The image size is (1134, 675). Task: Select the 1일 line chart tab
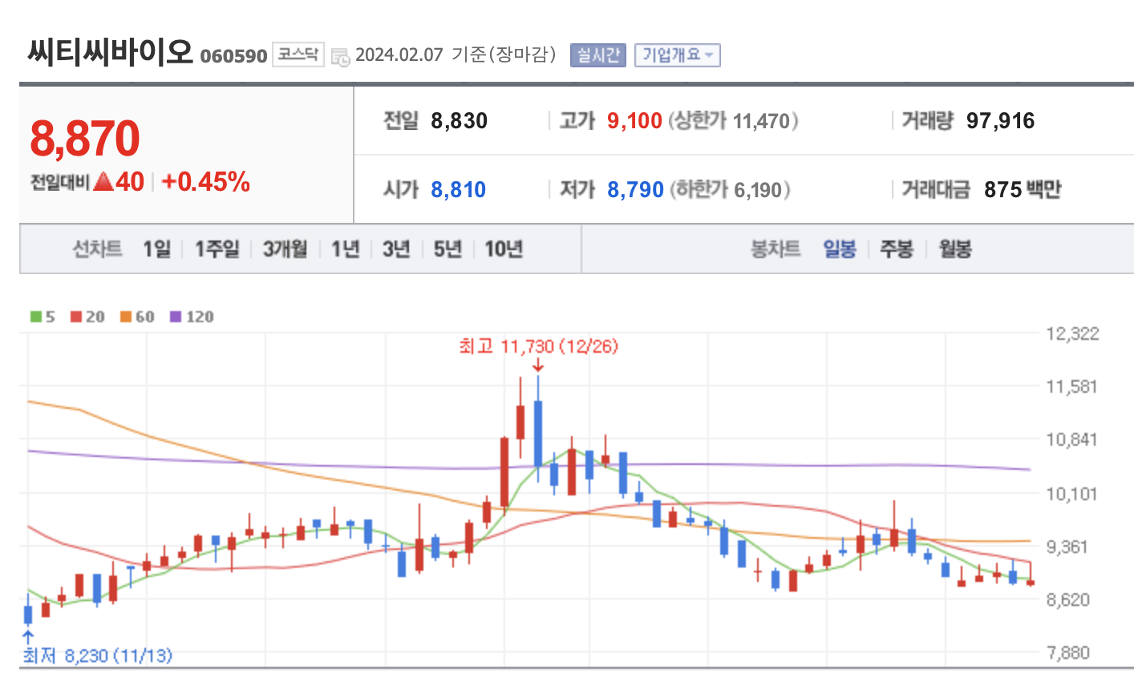pyautogui.click(x=157, y=249)
